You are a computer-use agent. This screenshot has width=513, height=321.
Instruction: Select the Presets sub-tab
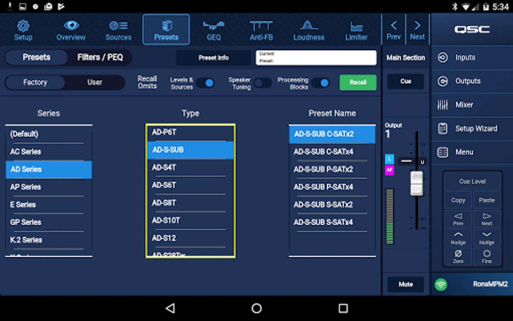coord(37,57)
